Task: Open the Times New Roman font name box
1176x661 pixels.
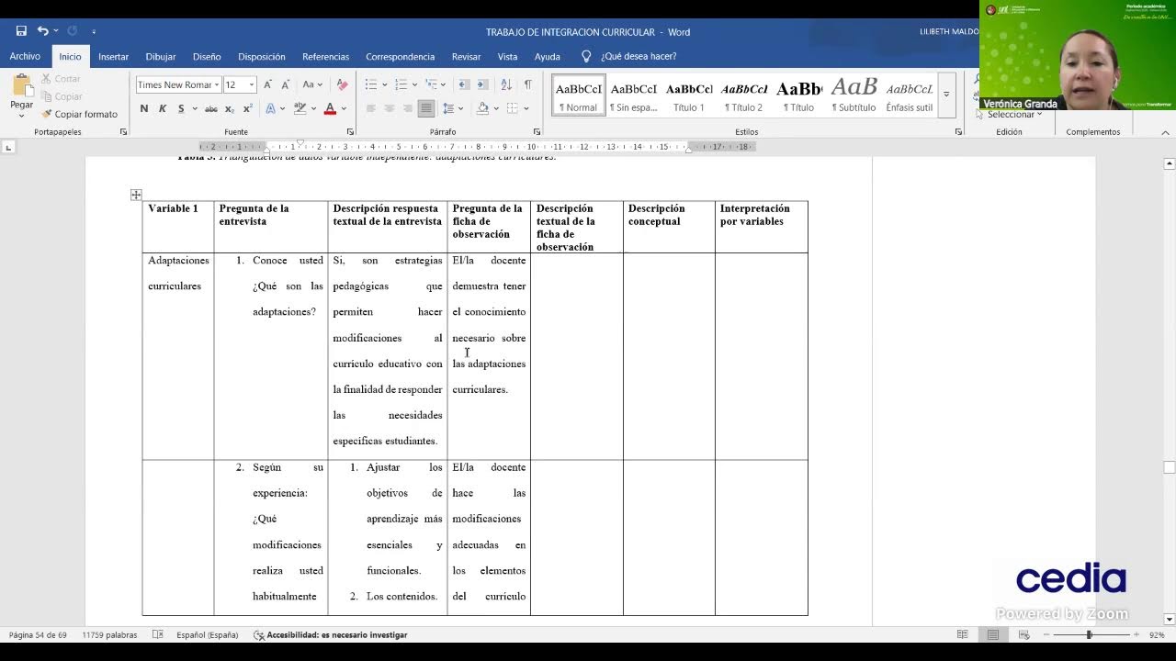Action: click(x=178, y=84)
